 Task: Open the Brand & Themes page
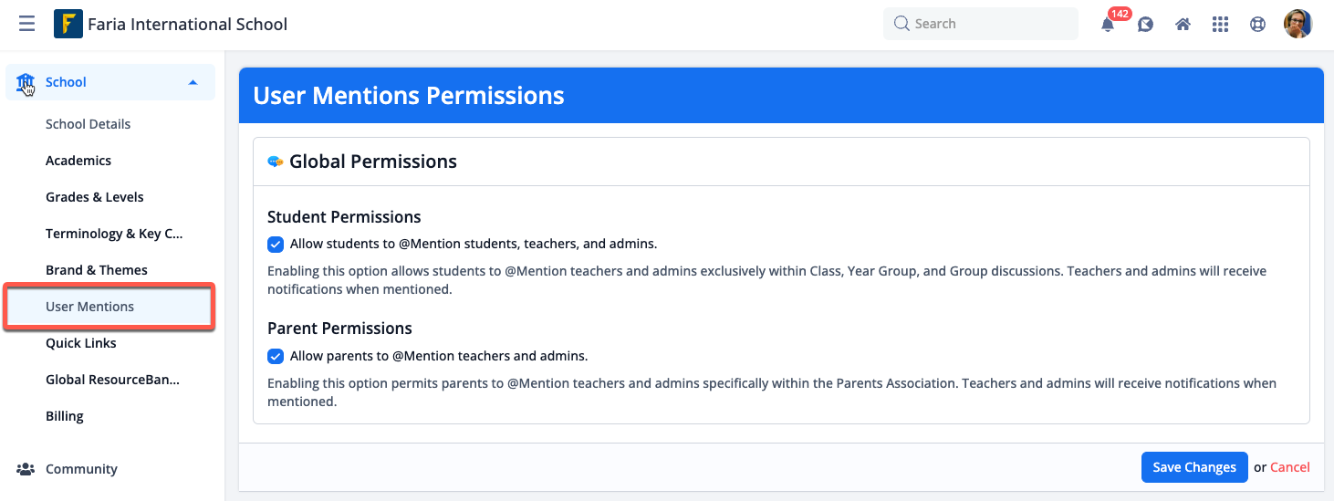(97, 270)
